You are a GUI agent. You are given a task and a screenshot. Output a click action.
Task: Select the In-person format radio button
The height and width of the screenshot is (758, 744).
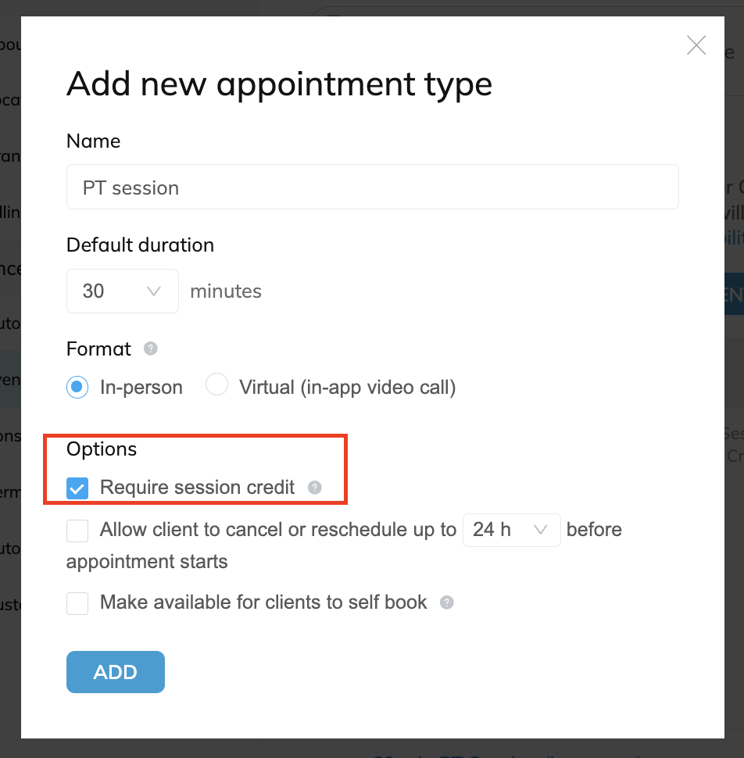pos(77,387)
